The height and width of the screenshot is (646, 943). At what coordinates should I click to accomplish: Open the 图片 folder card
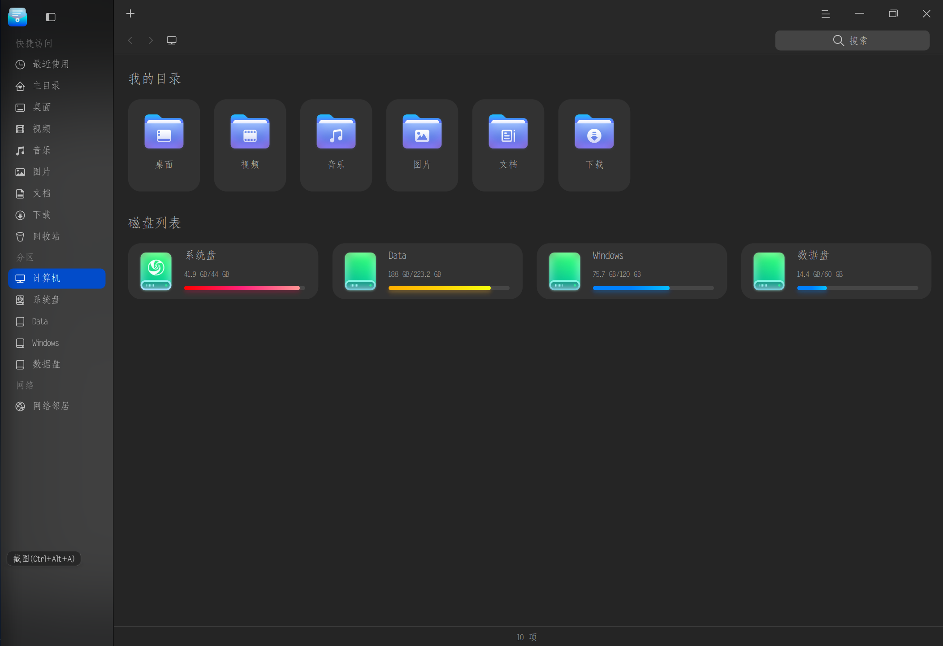422,145
